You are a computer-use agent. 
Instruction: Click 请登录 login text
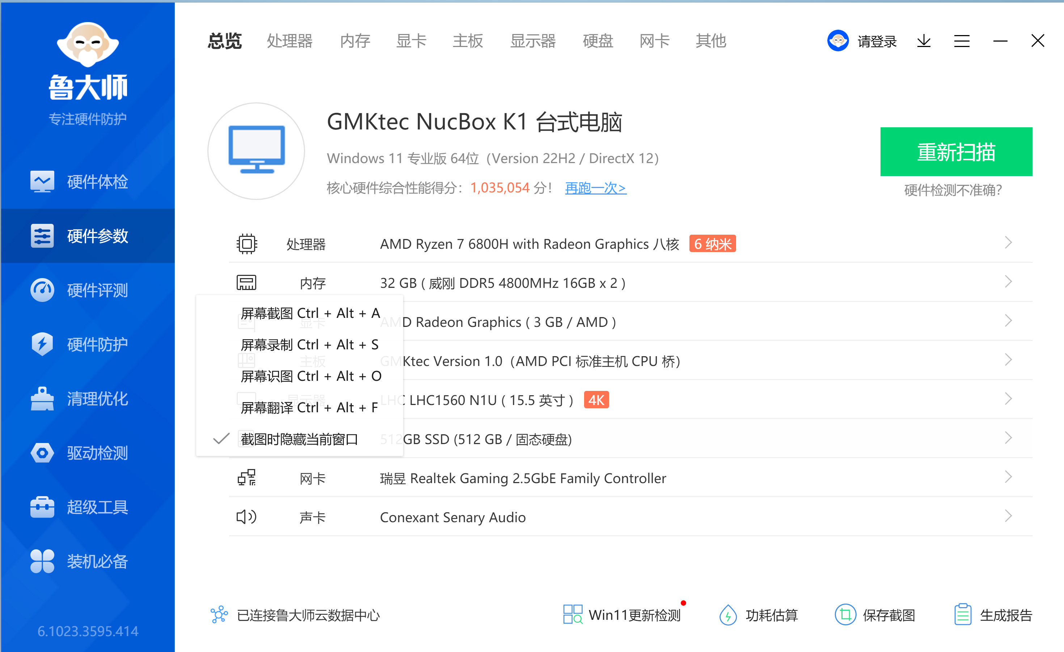877,42
